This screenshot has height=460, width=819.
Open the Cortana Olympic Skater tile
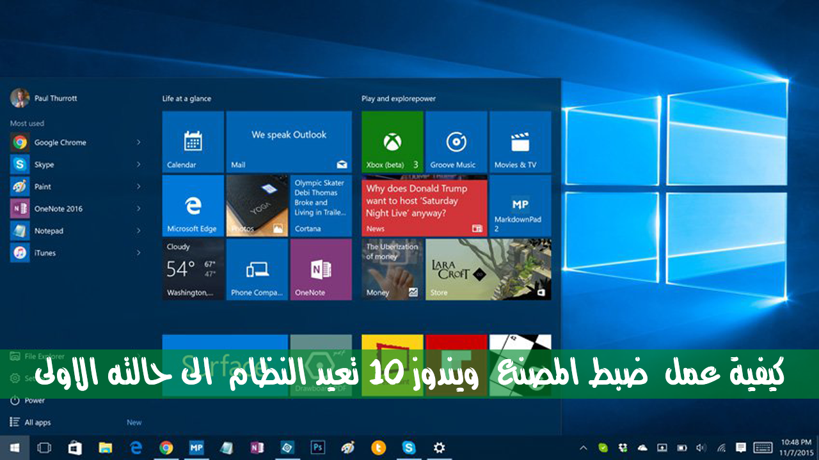point(321,206)
